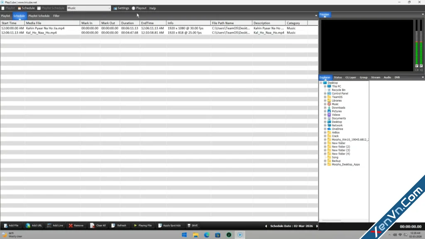
Task: Open the CG Layer tab
Action: pos(350,78)
